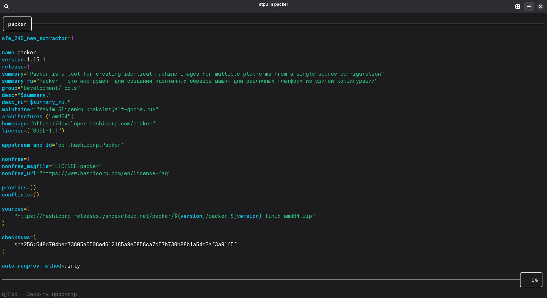Click the 0% scroll position indicator
The image size is (547, 298).
[x=531, y=280]
